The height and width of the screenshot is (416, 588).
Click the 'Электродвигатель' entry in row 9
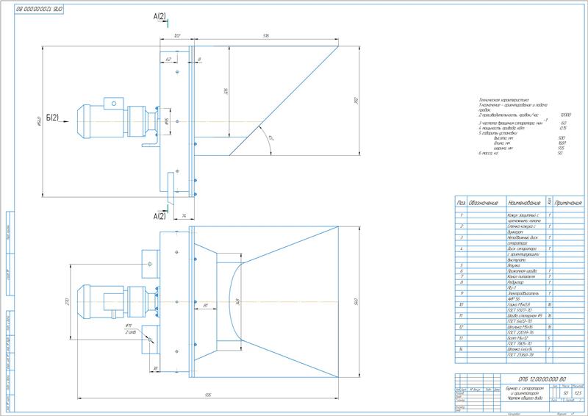pyautogui.click(x=523, y=293)
